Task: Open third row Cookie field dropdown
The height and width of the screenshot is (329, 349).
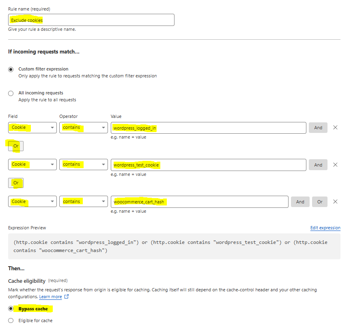Action: click(32, 201)
